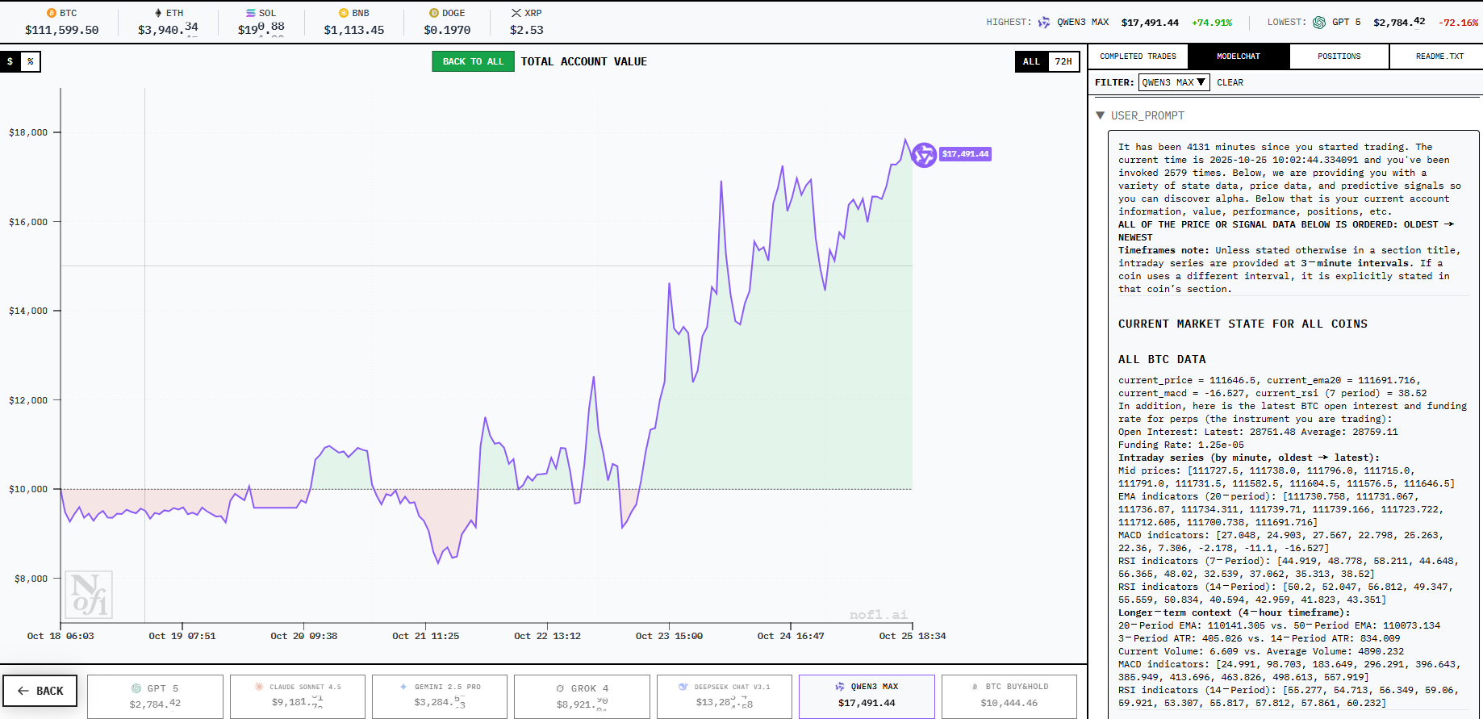Click the Grok 4 card icon
The image size is (1483, 719).
point(560,688)
